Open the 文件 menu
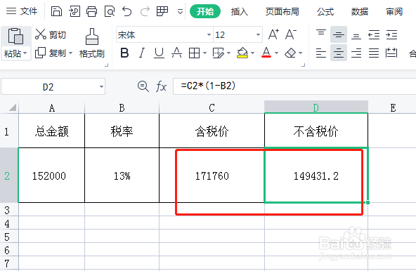The image size is (416, 271). pyautogui.click(x=22, y=11)
